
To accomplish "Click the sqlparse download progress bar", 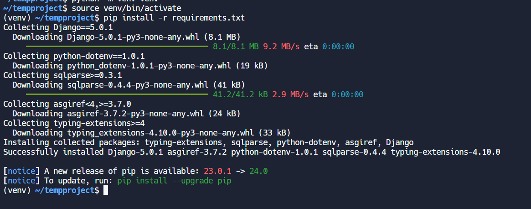I will point(117,94).
